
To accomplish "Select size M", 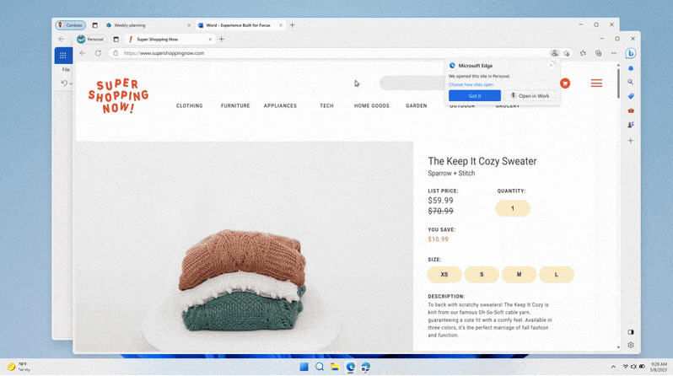I will pos(519,274).
